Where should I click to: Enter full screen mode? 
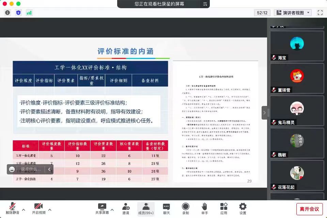click(x=320, y=13)
